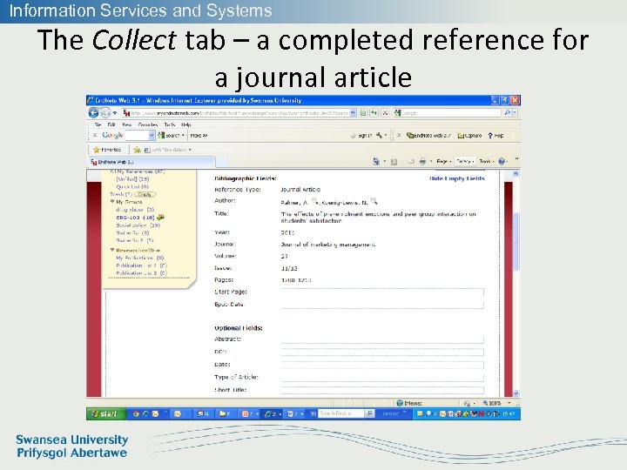This screenshot has width=627, height=470.
Task: Click the EndNote toolbar Help button
Action: [x=496, y=136]
